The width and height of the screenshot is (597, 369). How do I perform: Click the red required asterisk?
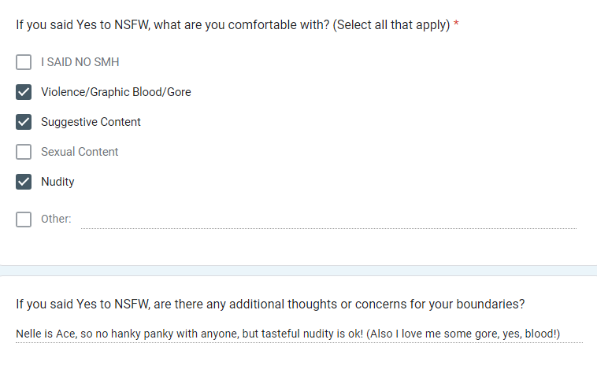pyautogui.click(x=457, y=24)
